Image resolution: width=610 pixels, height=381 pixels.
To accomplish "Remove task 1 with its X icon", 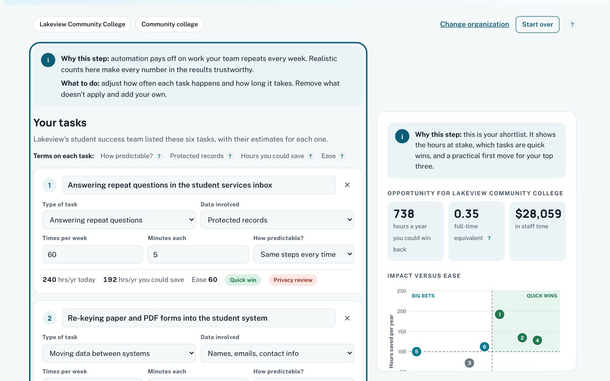I will pos(347,185).
